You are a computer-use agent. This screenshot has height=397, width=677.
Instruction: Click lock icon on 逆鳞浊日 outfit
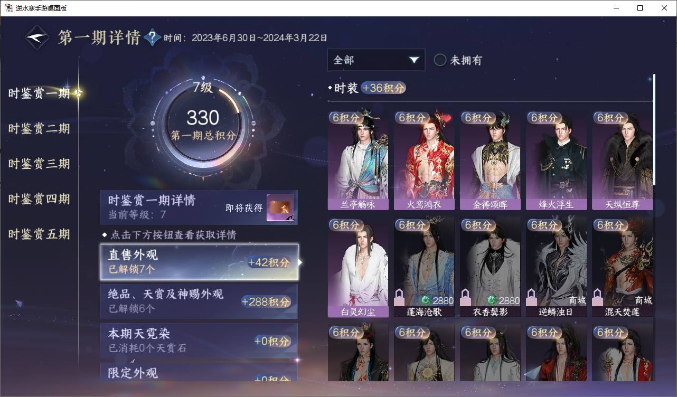point(532,296)
